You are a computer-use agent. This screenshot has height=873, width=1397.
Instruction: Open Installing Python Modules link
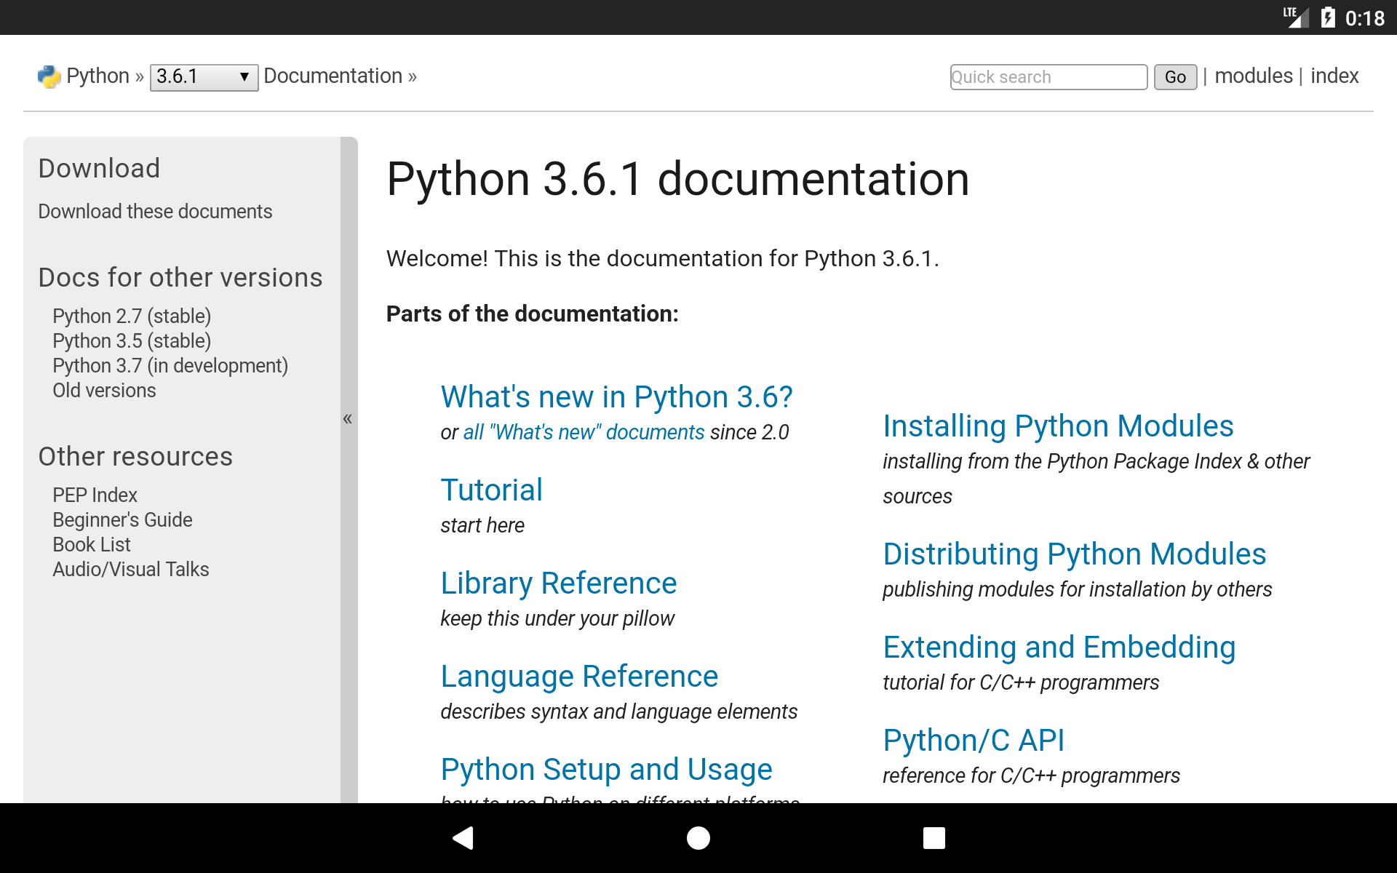(1058, 426)
